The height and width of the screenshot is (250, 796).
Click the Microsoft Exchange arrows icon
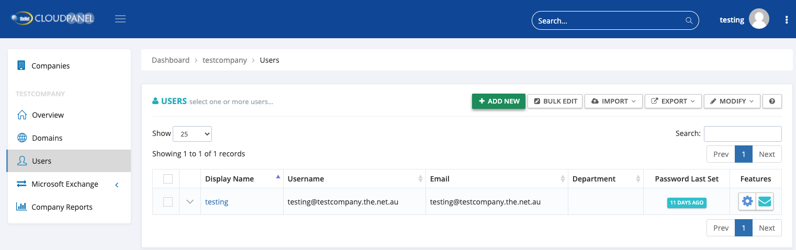(21, 184)
